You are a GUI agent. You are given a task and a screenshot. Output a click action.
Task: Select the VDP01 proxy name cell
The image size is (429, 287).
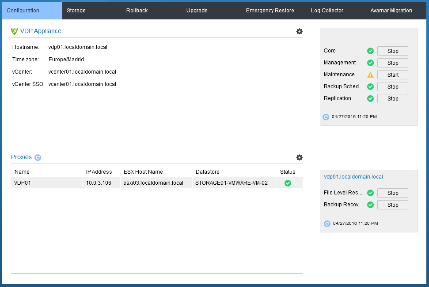click(x=47, y=183)
